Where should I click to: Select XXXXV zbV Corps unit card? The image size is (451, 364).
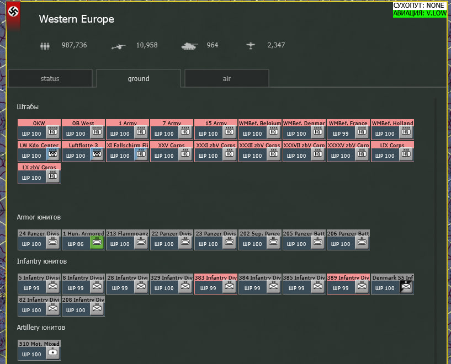click(x=348, y=152)
